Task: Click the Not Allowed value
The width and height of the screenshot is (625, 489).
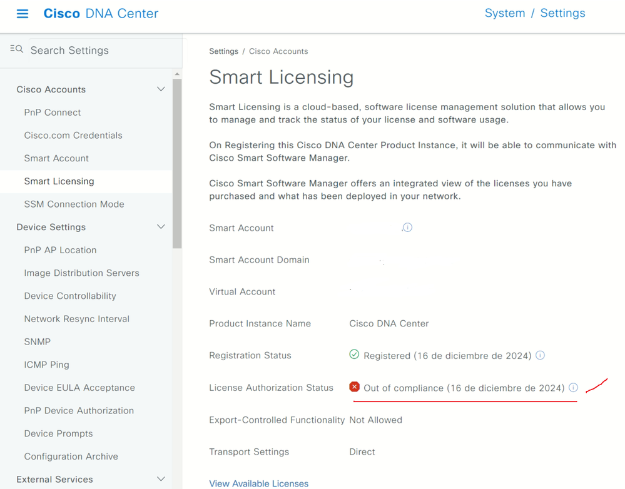Action: [375, 420]
